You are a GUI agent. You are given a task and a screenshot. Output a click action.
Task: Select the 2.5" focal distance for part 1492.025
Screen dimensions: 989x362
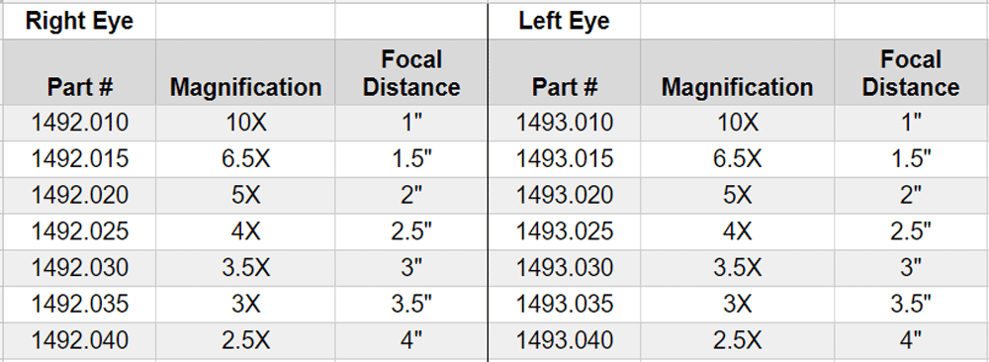click(411, 231)
